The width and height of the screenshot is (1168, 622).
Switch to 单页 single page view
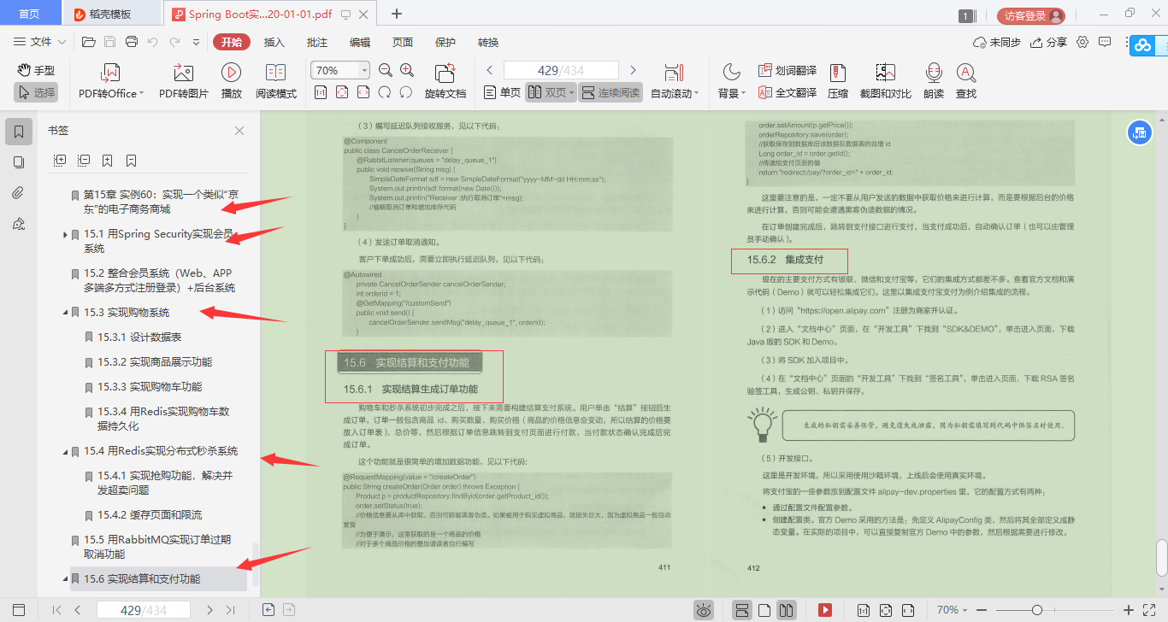tap(502, 92)
